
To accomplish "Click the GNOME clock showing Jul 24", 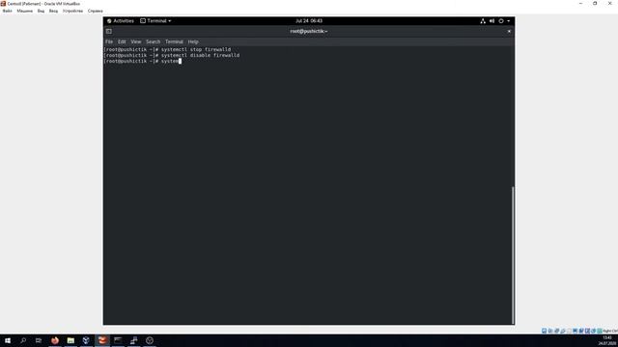I will pyautogui.click(x=309, y=21).
